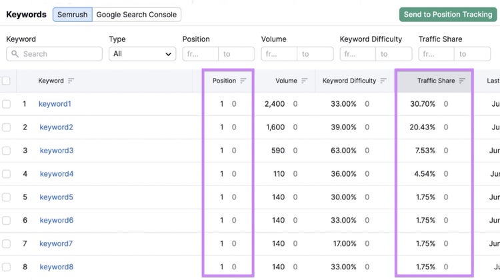The width and height of the screenshot is (500, 280).
Task: Select the 4.54% traffic share cell
Action: click(425, 174)
